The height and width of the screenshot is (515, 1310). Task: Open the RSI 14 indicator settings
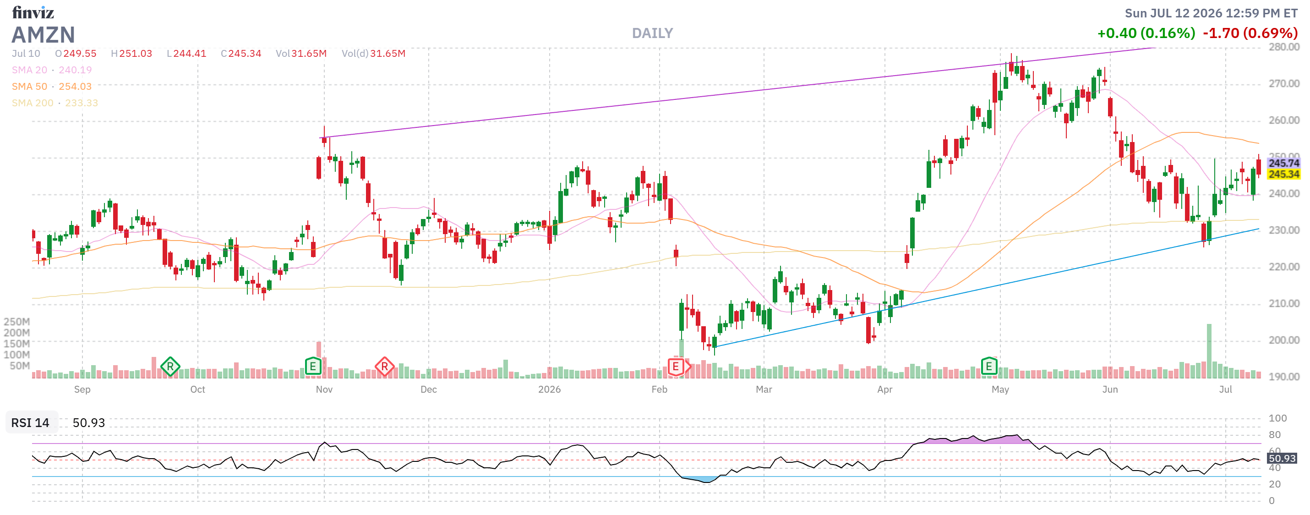pyautogui.click(x=31, y=422)
